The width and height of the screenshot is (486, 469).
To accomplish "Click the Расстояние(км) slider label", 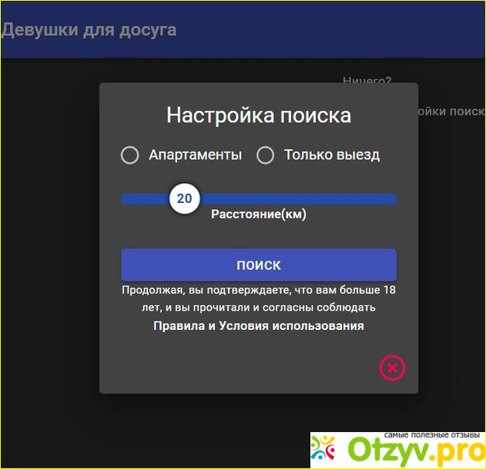I will tap(259, 215).
